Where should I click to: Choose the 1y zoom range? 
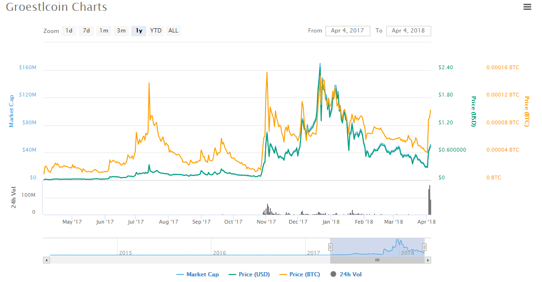point(139,31)
